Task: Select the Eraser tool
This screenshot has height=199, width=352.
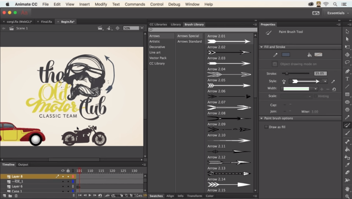Action: (348, 173)
